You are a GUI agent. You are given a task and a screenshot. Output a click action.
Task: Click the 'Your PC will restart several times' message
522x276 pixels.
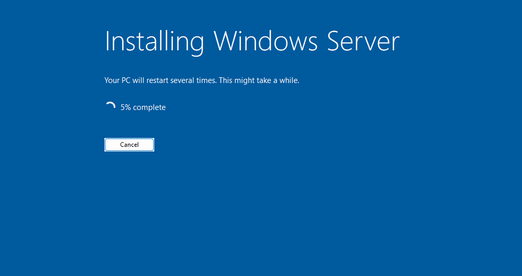(x=202, y=80)
